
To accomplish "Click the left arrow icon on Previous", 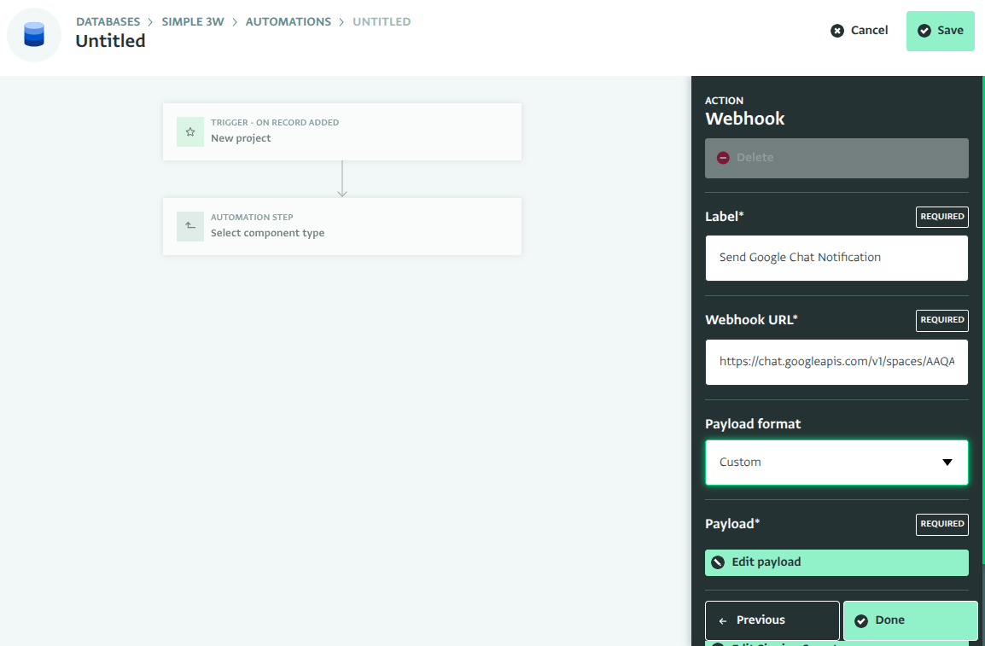I will point(723,621).
